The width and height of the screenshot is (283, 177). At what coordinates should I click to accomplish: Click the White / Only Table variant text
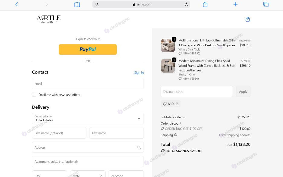click(x=189, y=50)
